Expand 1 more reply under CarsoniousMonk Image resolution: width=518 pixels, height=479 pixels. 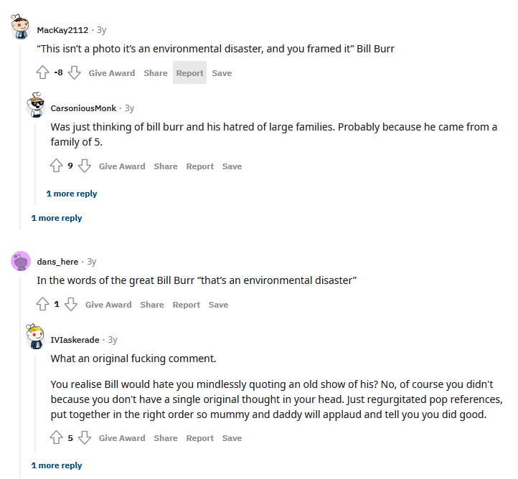point(72,194)
